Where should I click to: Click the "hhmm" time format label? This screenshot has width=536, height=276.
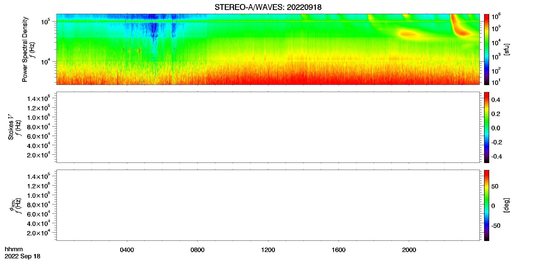click(14, 249)
